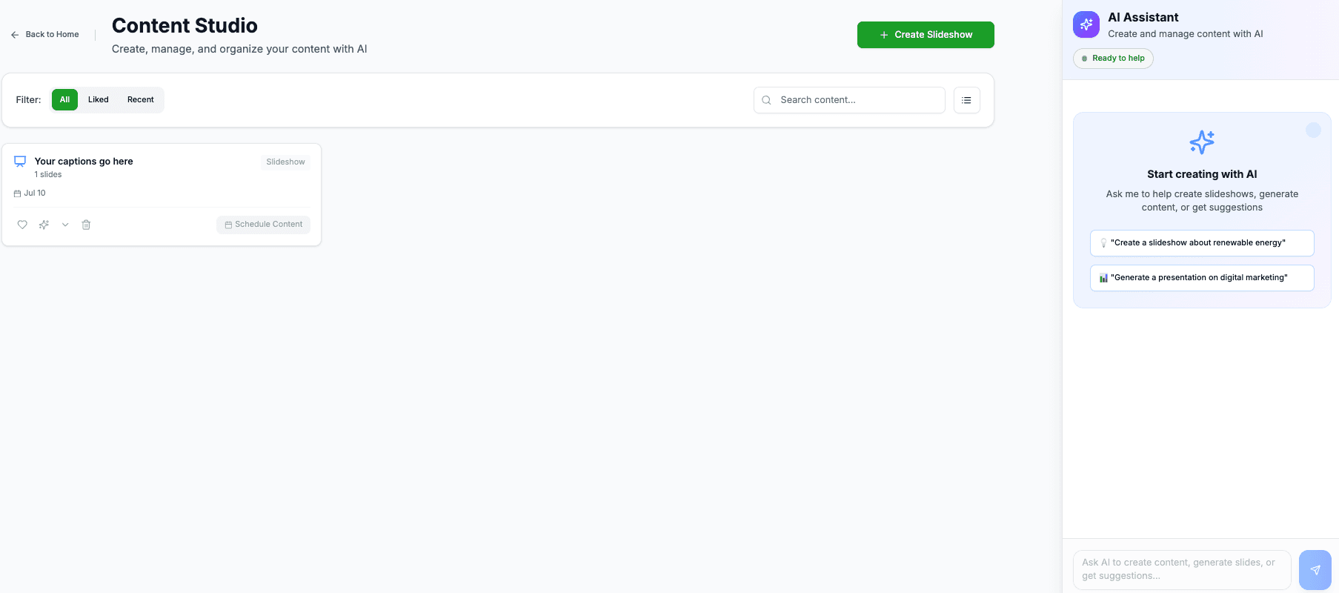Select the All filter
Image resolution: width=1339 pixels, height=593 pixels.
(64, 100)
